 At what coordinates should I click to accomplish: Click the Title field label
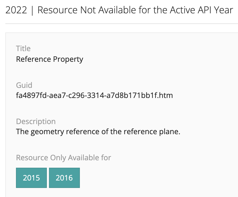[23, 48]
